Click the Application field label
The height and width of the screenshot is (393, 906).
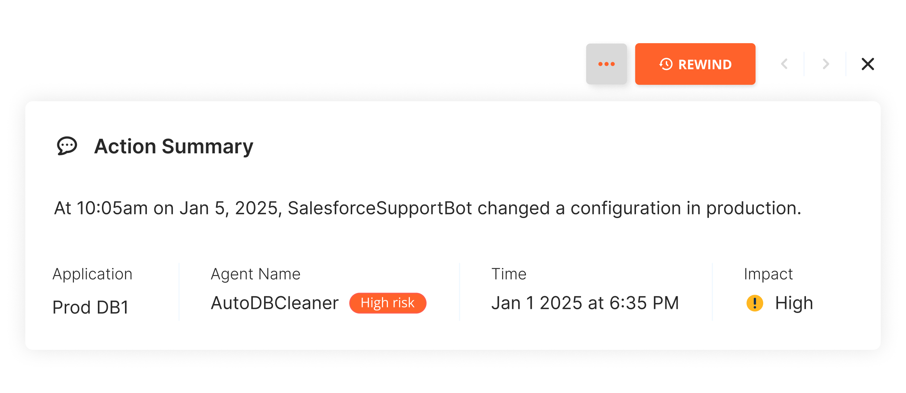click(x=92, y=274)
